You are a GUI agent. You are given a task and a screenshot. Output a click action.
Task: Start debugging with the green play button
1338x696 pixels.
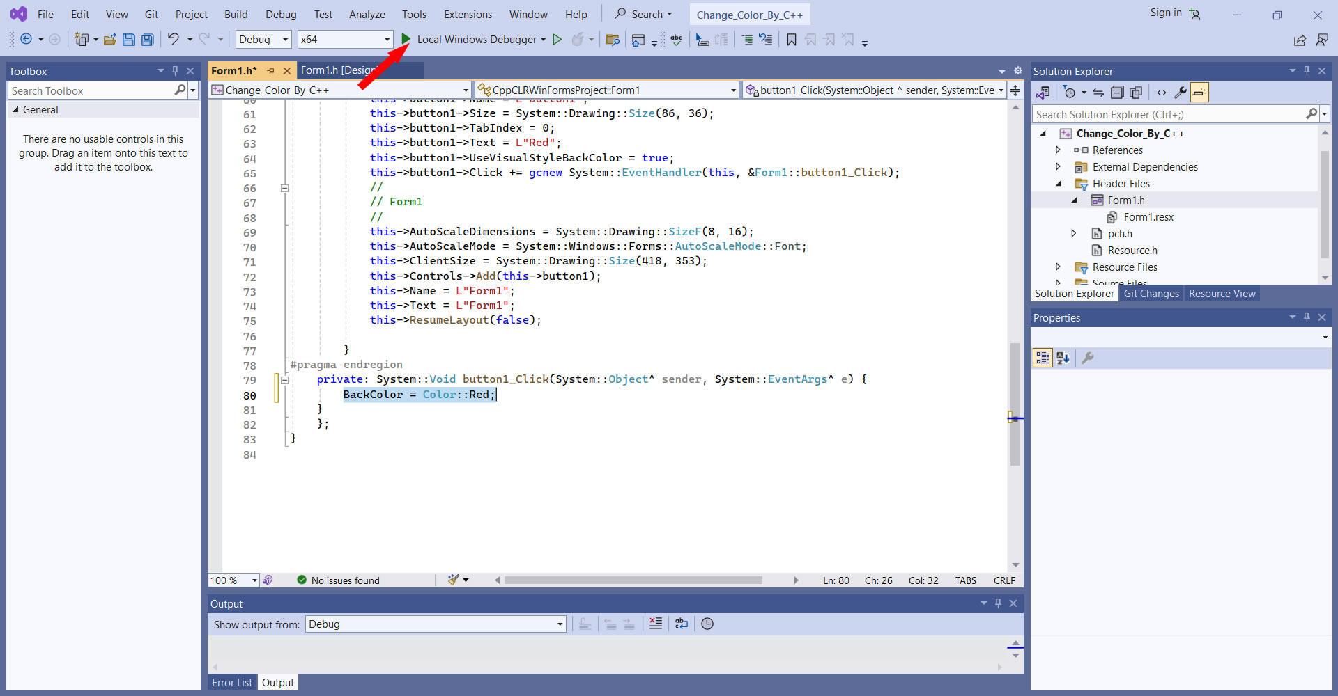[x=406, y=40]
